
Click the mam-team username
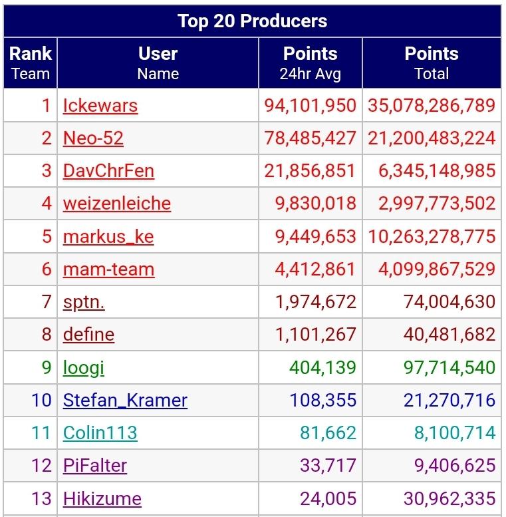click(108, 269)
